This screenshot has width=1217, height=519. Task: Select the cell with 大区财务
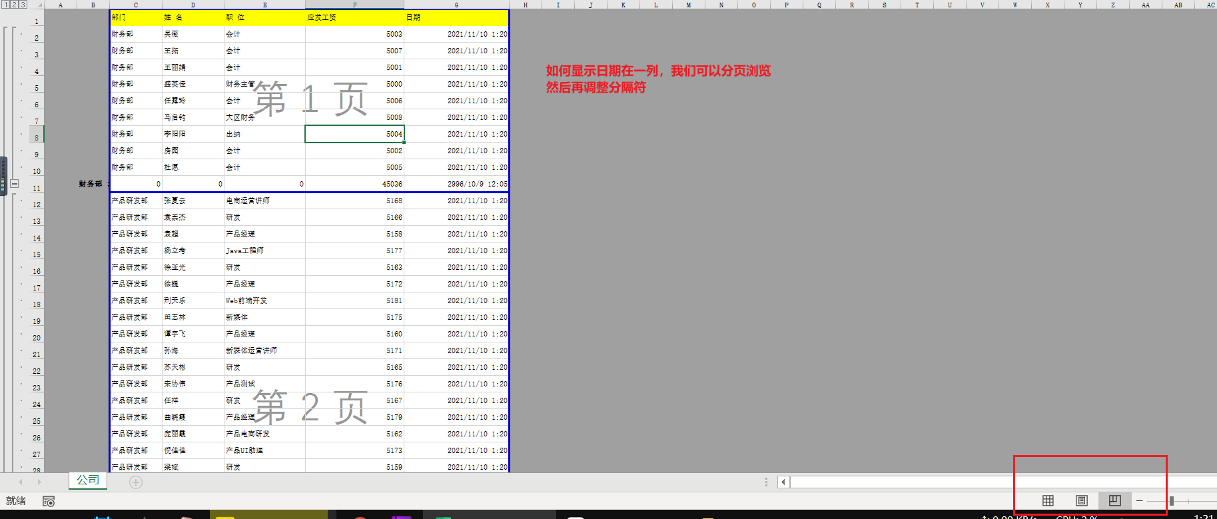(x=264, y=117)
